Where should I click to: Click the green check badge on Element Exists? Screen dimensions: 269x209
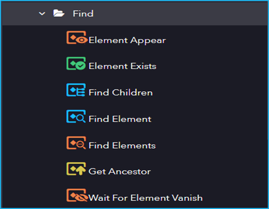[80, 66]
